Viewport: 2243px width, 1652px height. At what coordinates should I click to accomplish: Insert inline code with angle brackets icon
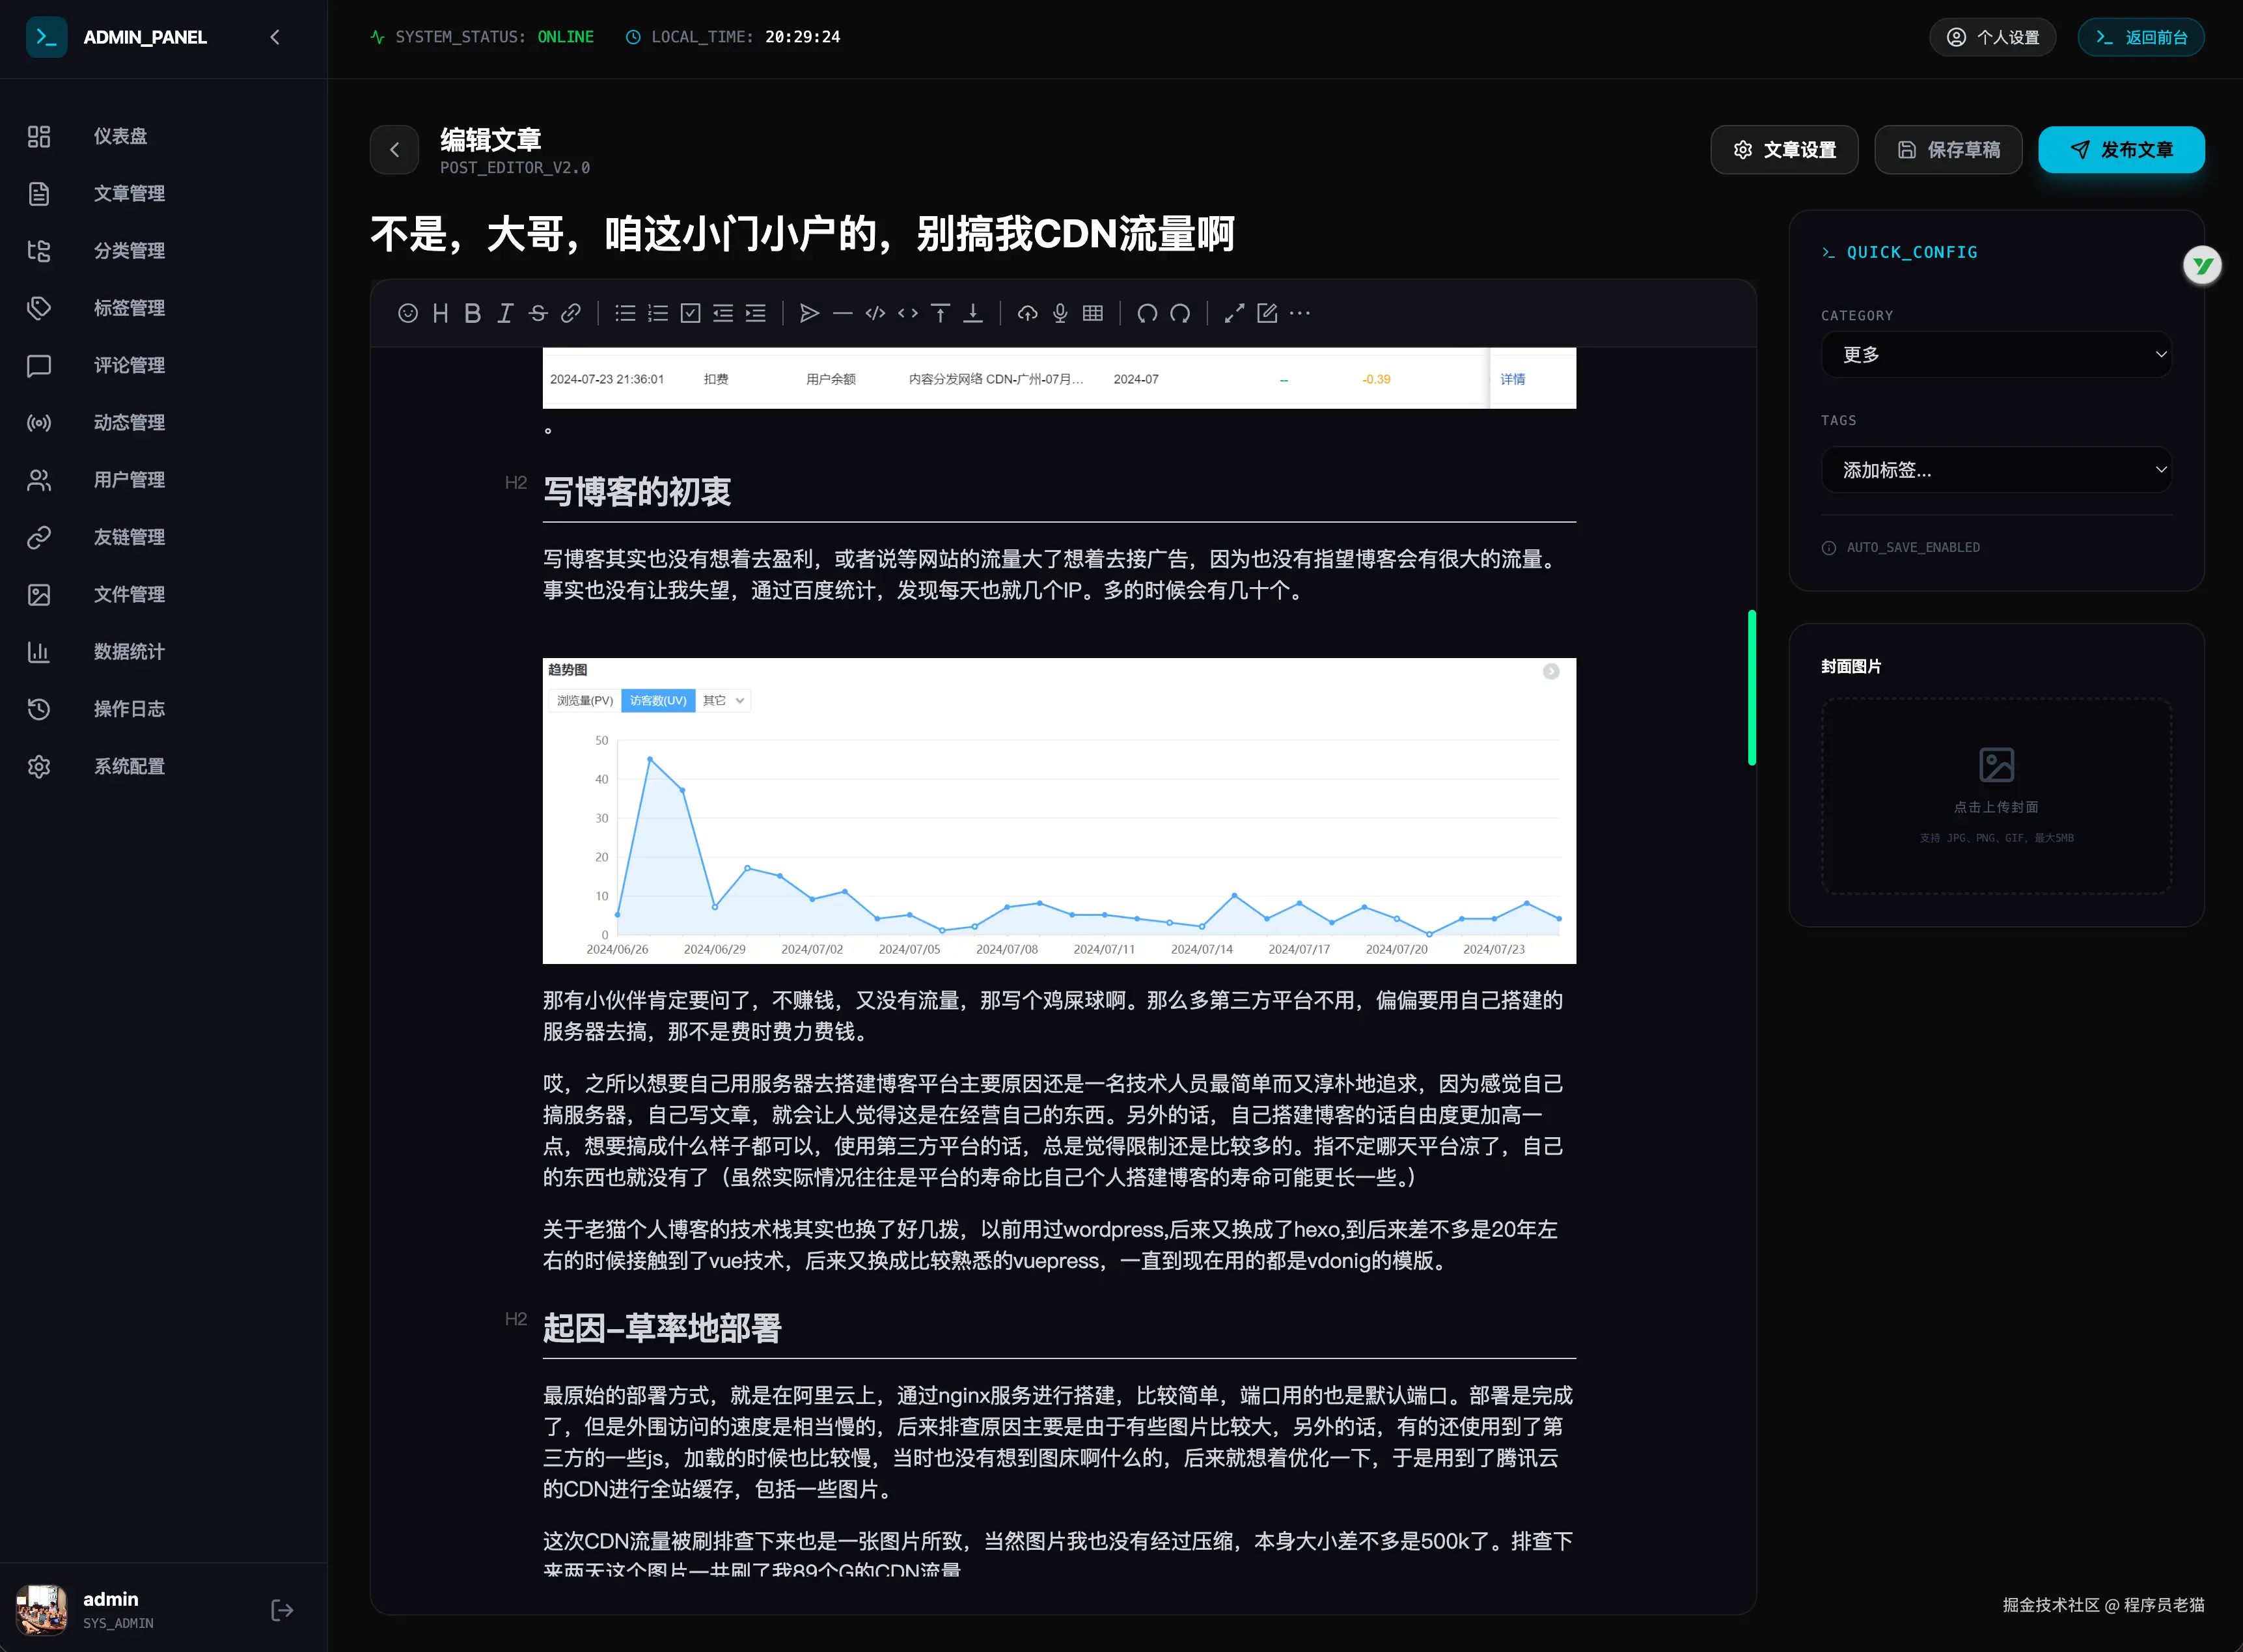tap(908, 313)
